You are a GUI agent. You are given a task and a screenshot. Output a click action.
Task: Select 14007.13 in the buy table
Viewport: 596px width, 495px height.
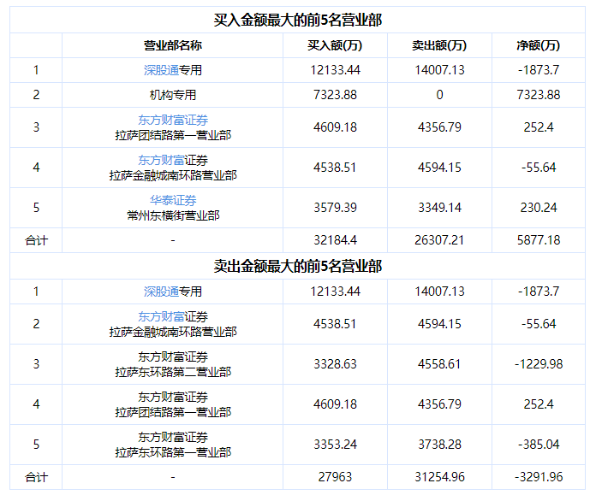click(439, 70)
